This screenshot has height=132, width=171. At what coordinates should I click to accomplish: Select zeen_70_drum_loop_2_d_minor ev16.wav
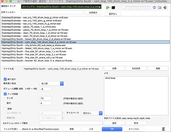pyautogui.click(x=85, y=36)
